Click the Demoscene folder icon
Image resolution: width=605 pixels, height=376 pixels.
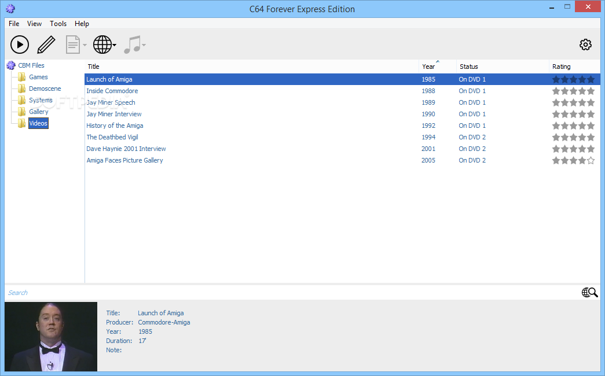pyautogui.click(x=22, y=89)
